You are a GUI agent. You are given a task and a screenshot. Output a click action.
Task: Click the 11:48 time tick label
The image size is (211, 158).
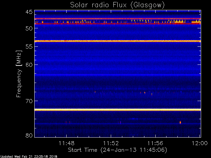(x=67, y=143)
